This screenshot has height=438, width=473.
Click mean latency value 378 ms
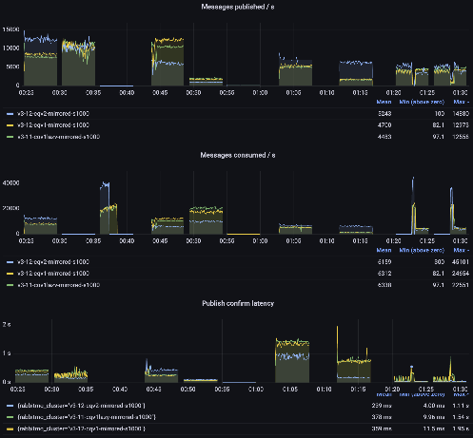[x=382, y=417]
